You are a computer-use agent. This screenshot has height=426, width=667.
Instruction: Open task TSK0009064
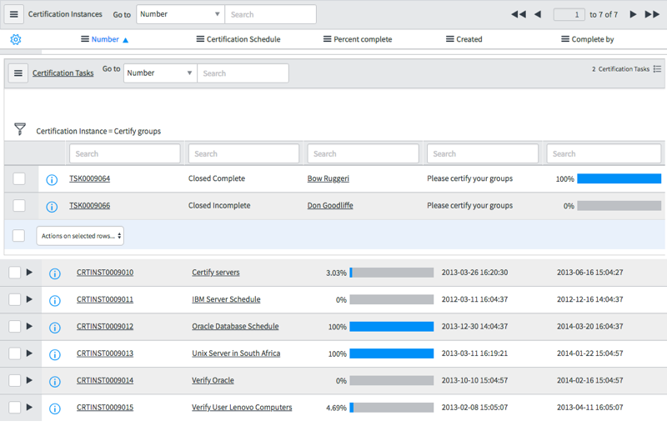pyautogui.click(x=89, y=178)
